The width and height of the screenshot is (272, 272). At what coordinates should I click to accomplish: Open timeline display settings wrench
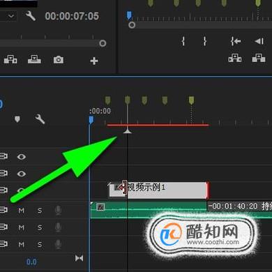pyautogui.click(x=40, y=119)
